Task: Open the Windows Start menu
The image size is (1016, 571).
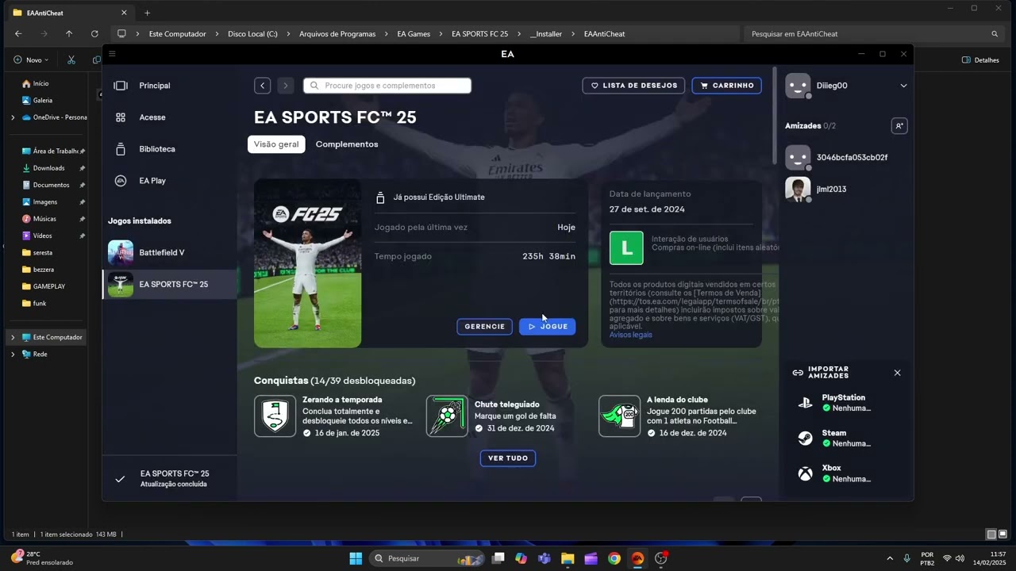Action: click(x=356, y=558)
